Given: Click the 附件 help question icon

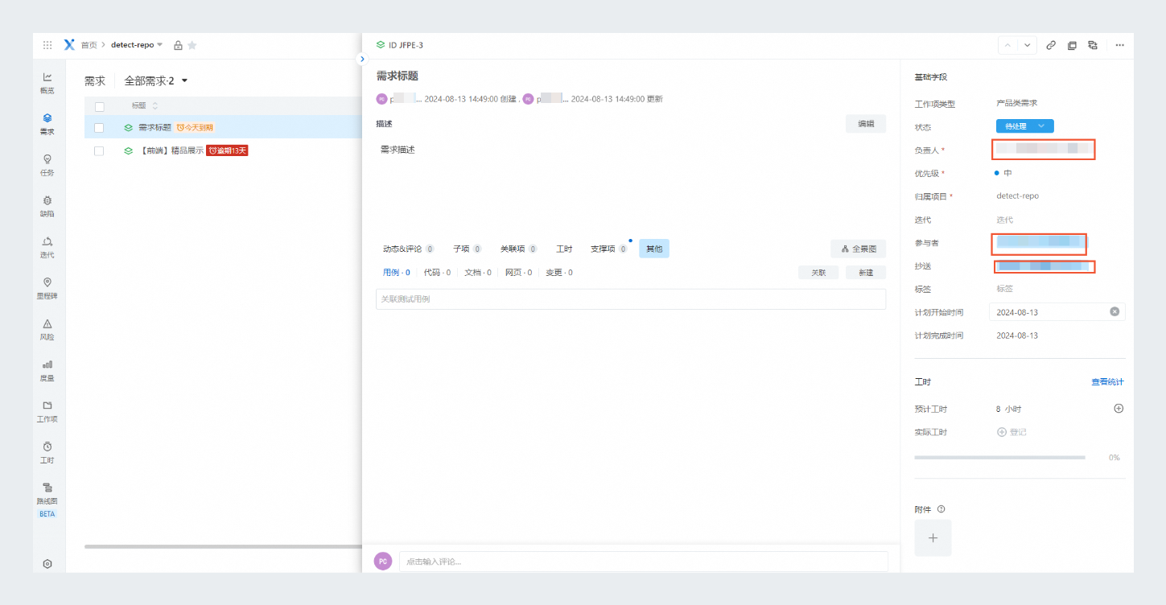Looking at the screenshot, I should pos(941,508).
